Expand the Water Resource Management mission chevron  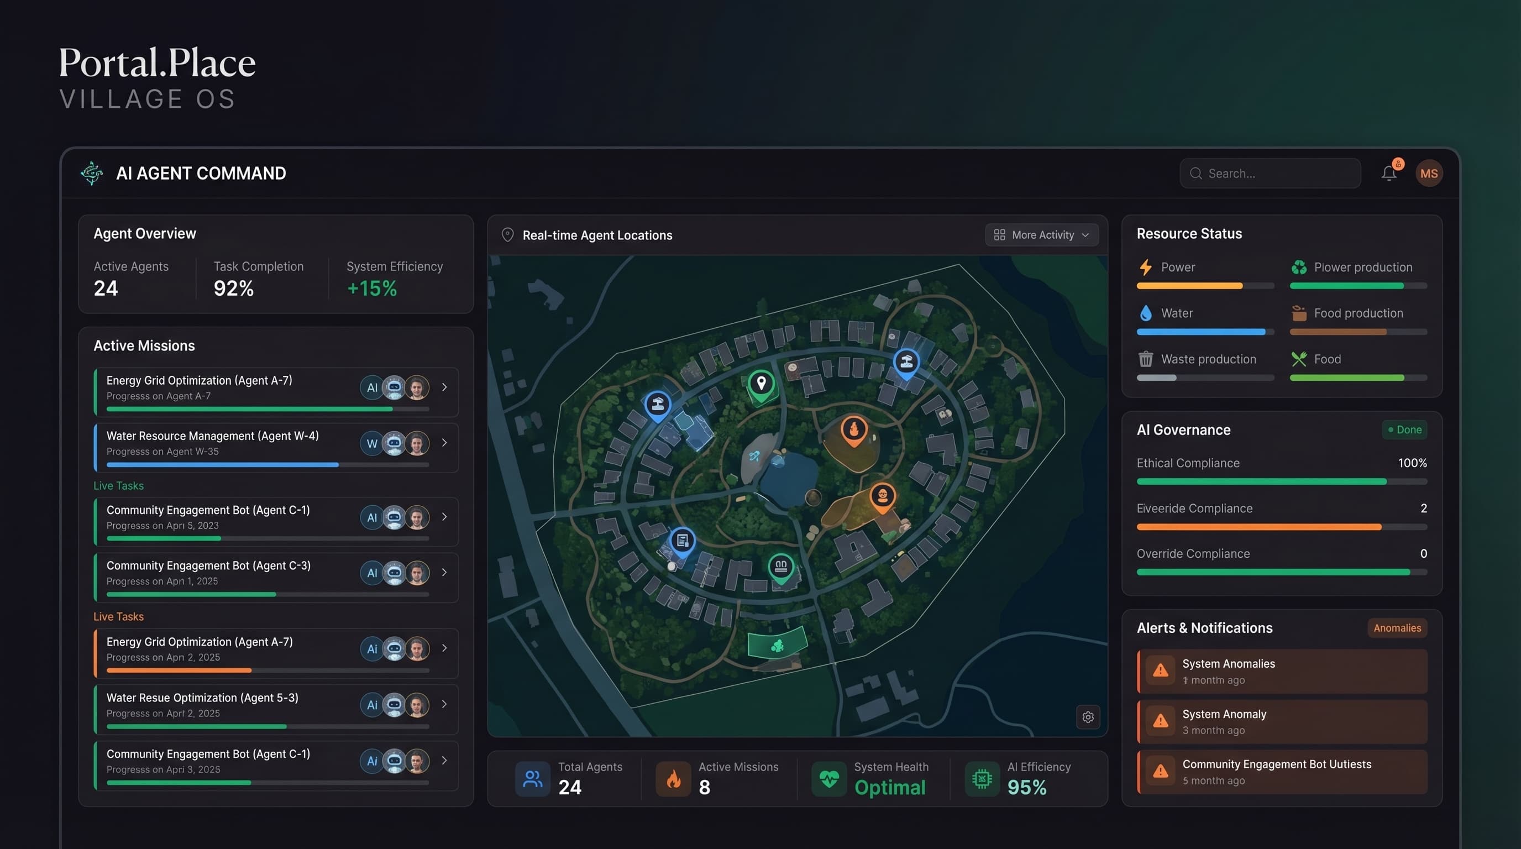(x=444, y=443)
